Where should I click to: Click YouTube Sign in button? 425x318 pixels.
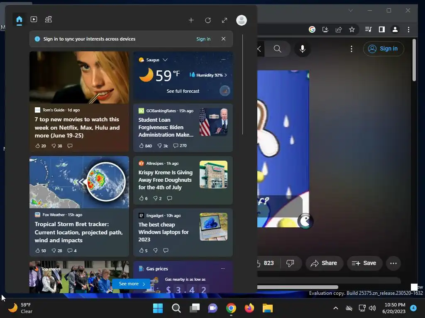tap(383, 49)
